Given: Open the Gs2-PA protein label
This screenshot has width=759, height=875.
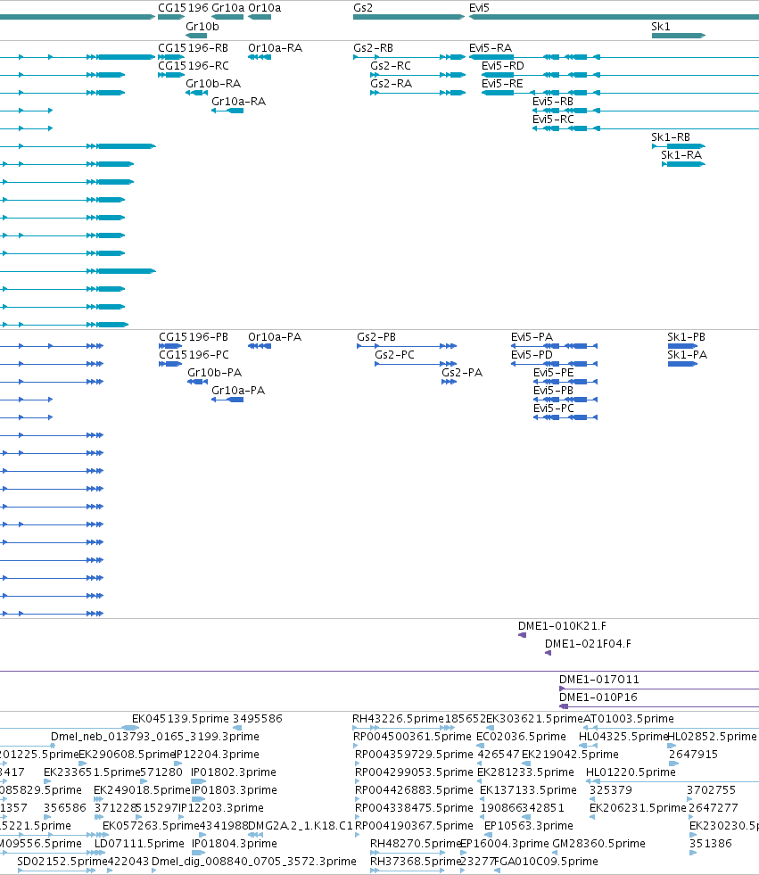Looking at the screenshot, I should (462, 373).
